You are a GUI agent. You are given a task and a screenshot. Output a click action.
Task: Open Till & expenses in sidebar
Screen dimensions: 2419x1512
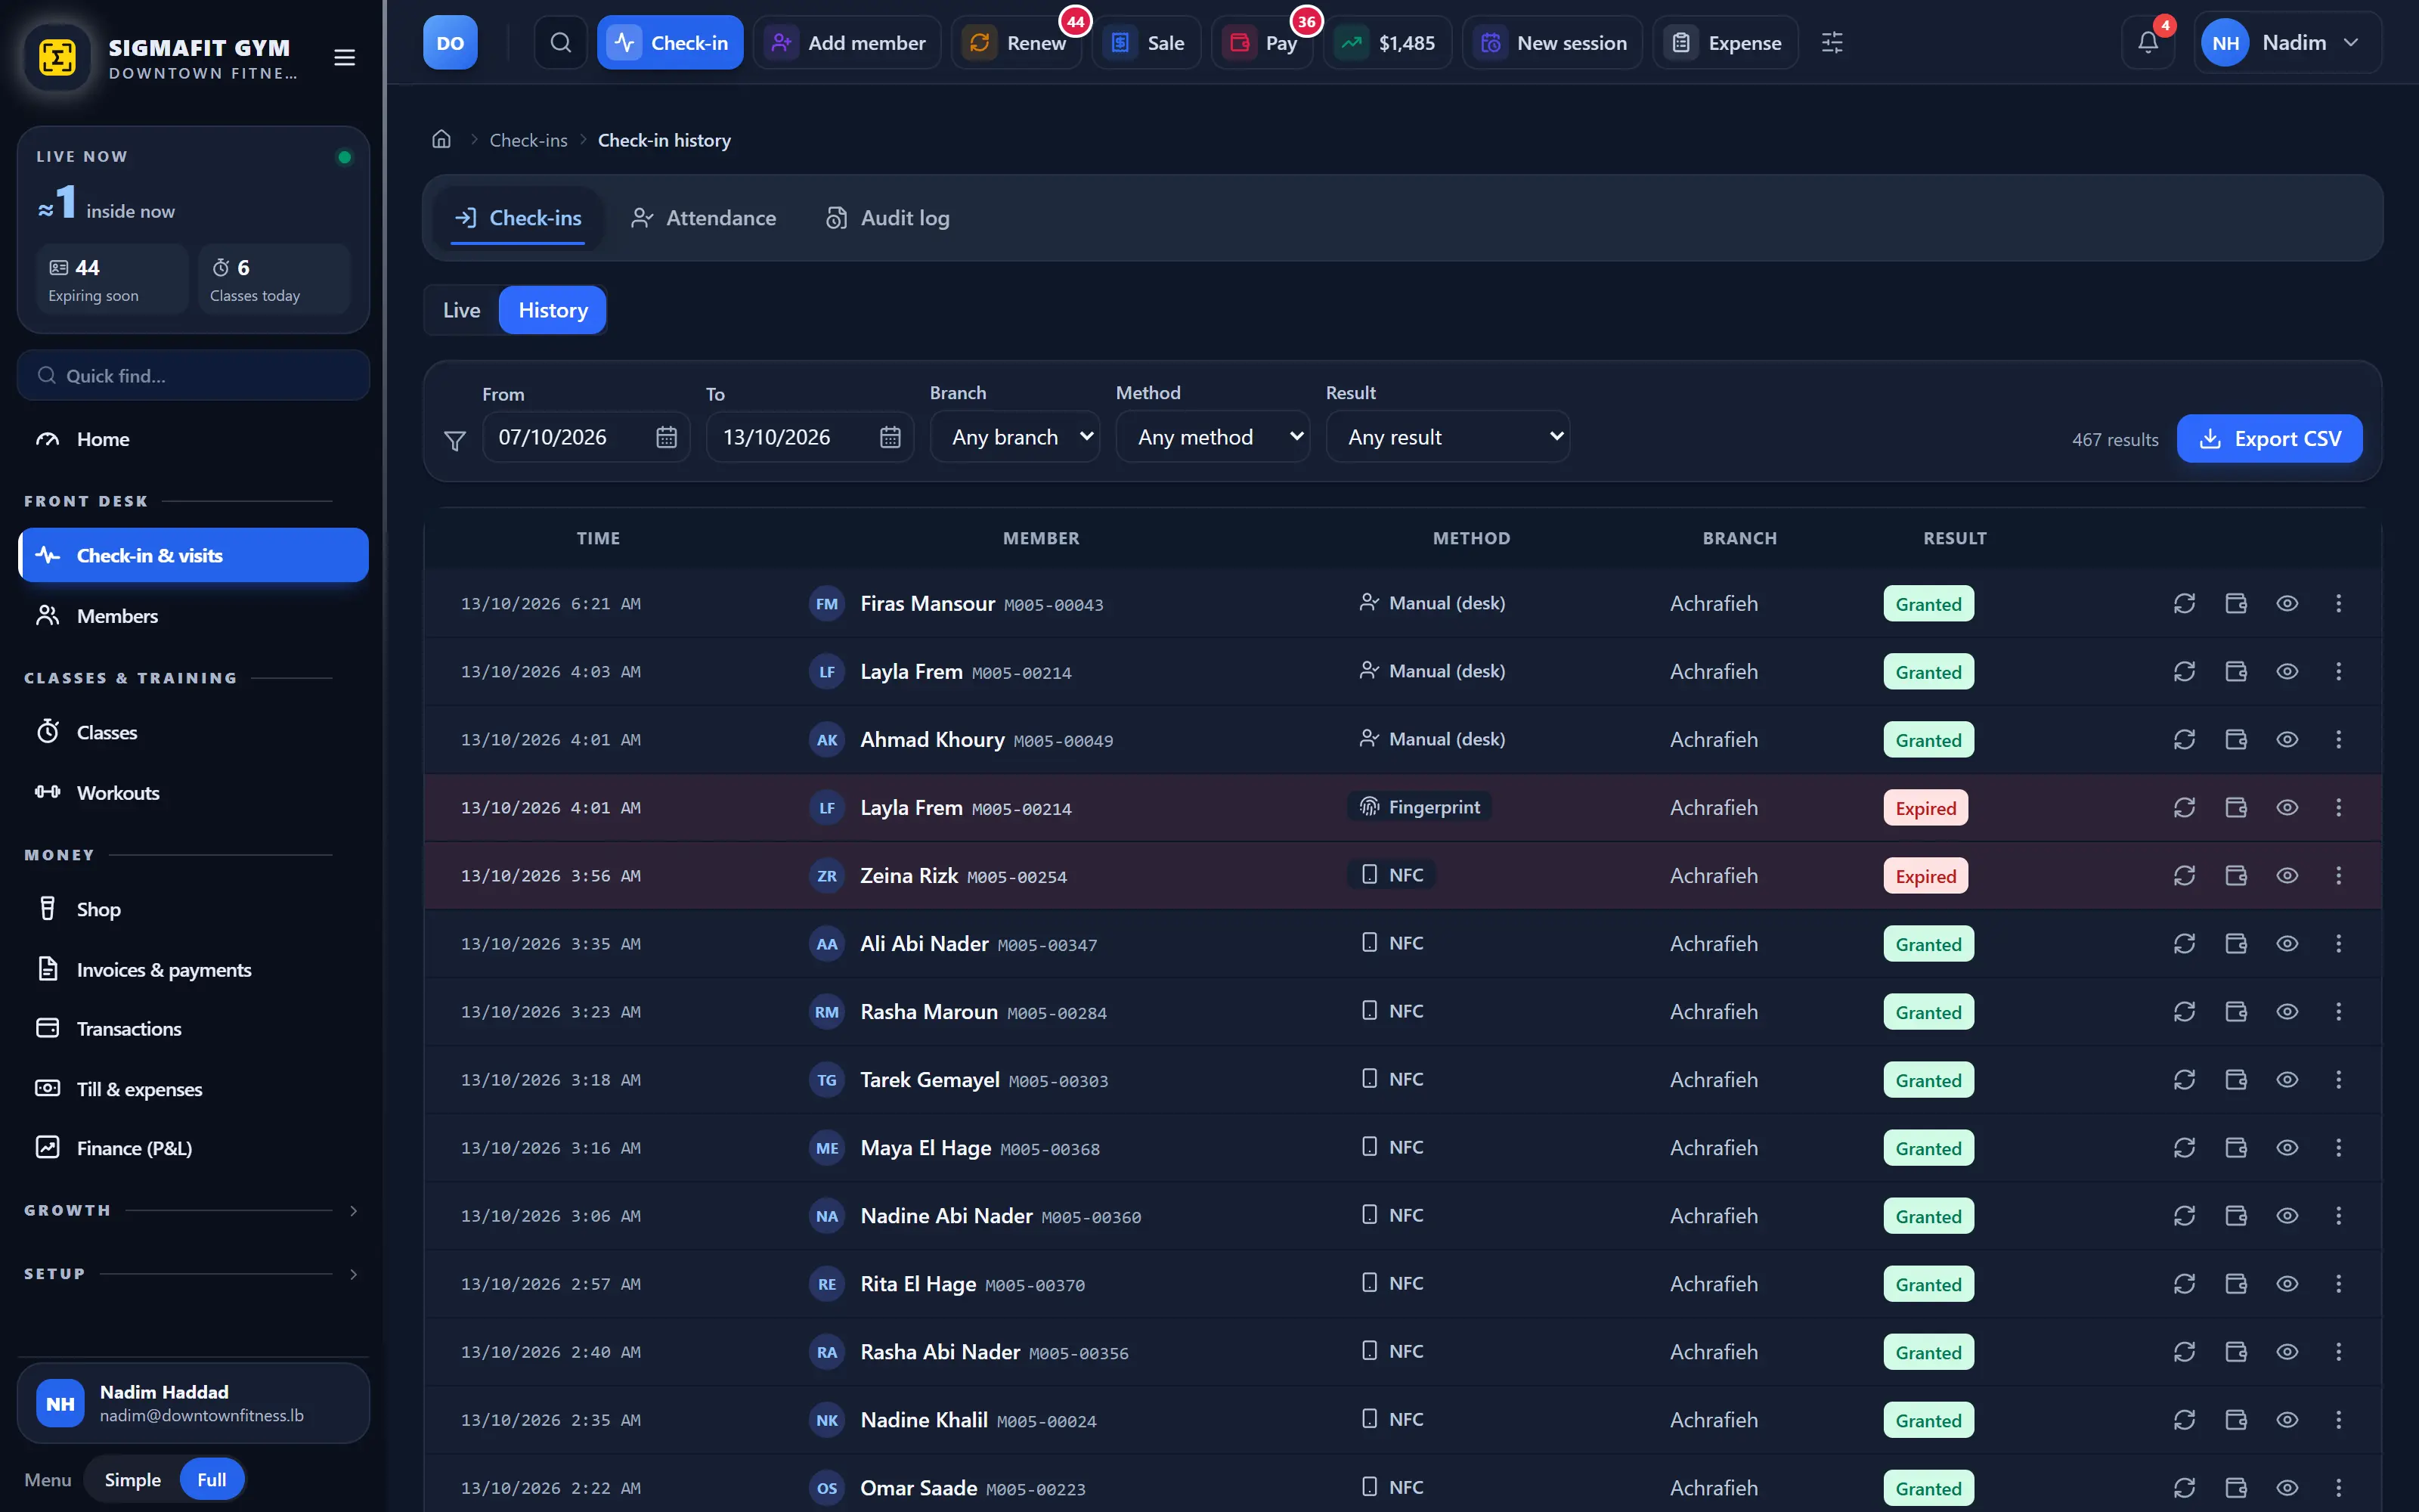point(193,1088)
